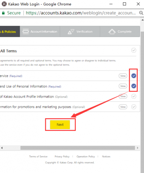The image size is (144, 173).
Task: Click the zoom magnifier icon in address bar
Action: pos(141,13)
